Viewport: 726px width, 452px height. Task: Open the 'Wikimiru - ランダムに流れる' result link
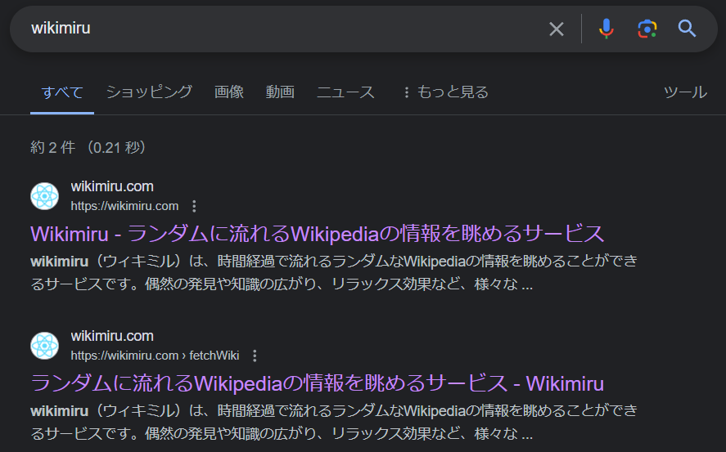(x=317, y=234)
